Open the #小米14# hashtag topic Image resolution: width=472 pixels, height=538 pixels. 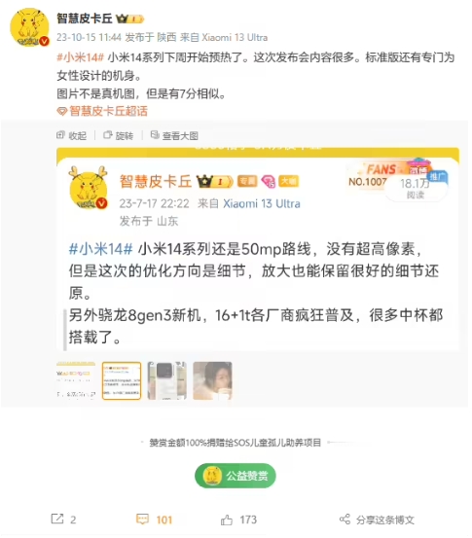coord(80,57)
